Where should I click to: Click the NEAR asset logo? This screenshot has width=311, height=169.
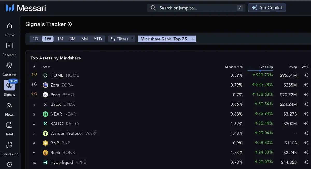tap(45, 114)
